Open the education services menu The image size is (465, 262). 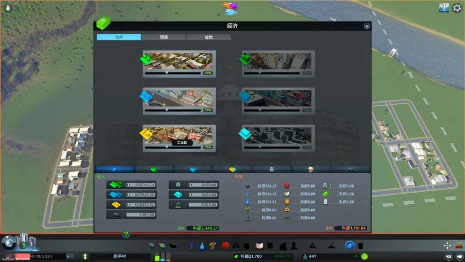(260, 246)
